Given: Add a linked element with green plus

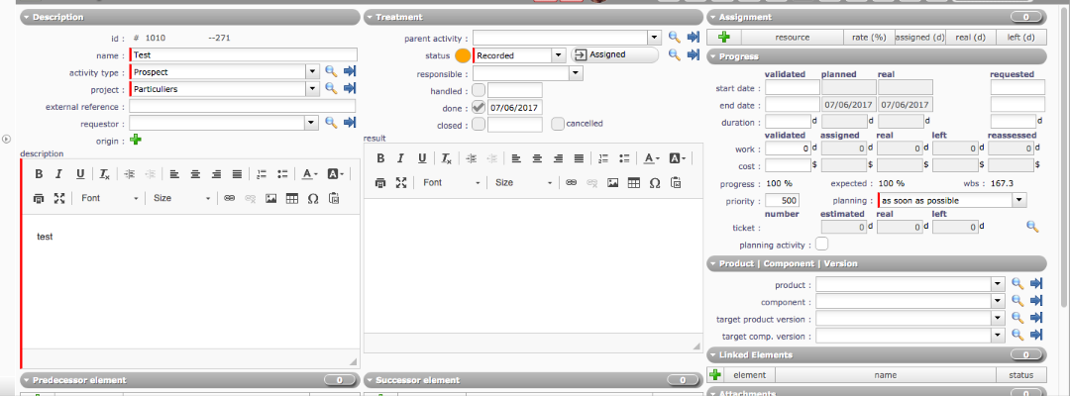Looking at the screenshot, I should (x=714, y=375).
